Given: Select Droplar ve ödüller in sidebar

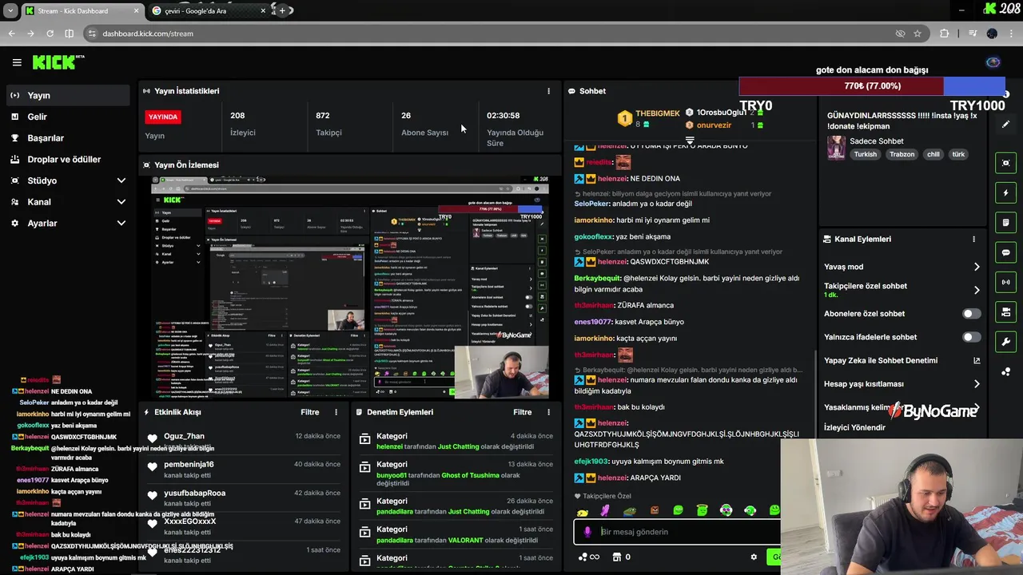Looking at the screenshot, I should (68, 159).
